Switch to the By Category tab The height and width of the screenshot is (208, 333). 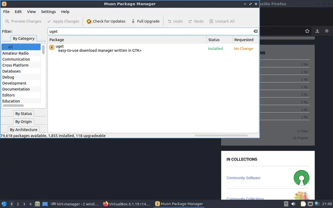tap(24, 38)
